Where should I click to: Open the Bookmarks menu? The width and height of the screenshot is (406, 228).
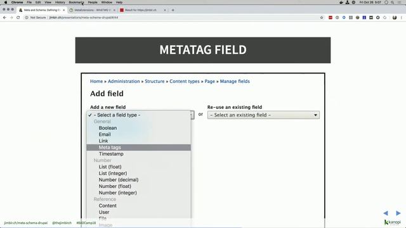click(76, 3)
